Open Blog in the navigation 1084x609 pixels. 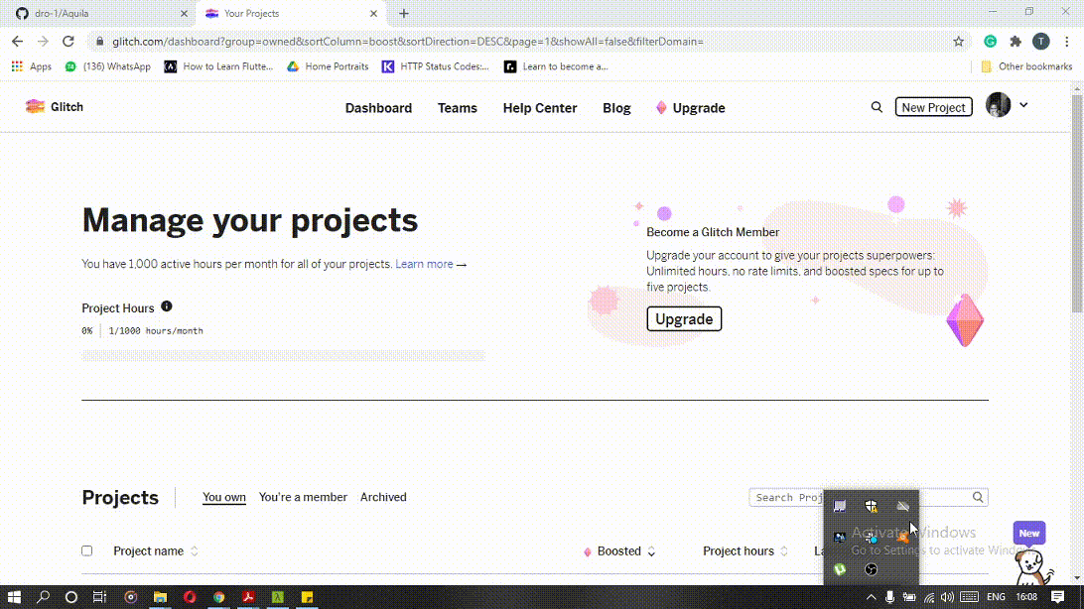click(x=616, y=108)
